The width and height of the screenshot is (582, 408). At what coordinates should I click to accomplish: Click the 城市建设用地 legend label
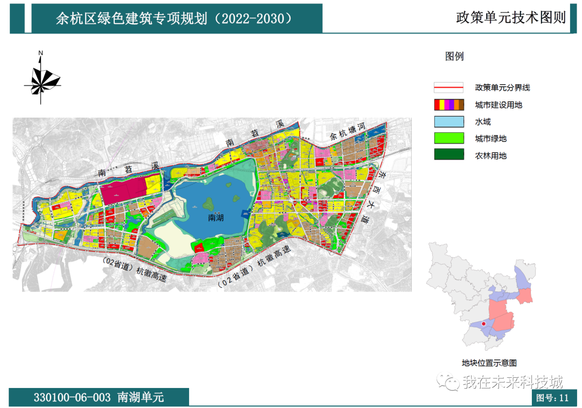(x=498, y=105)
